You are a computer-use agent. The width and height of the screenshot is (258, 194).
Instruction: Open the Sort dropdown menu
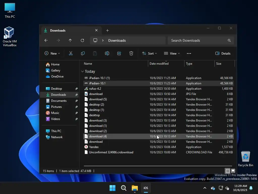149,54
